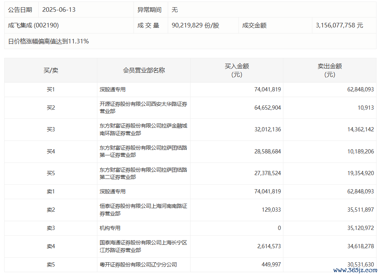
Task: Click 恒泰证券上海河南南路证券营业部 name
Action: tap(143, 210)
